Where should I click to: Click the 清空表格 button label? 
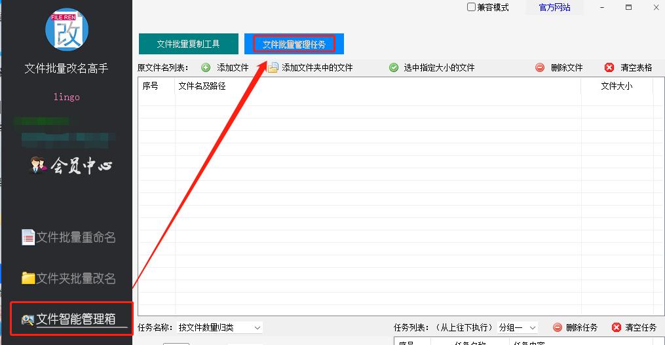coord(636,68)
